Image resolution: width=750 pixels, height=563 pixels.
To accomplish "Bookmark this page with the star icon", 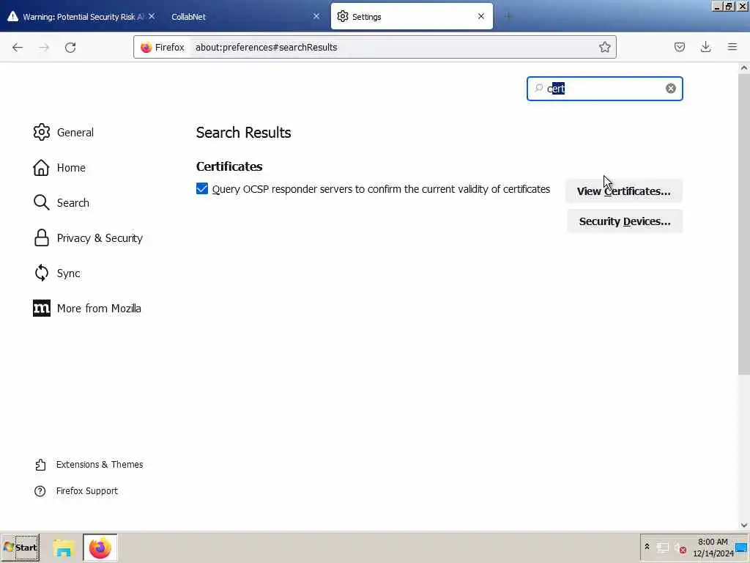I will (x=604, y=47).
